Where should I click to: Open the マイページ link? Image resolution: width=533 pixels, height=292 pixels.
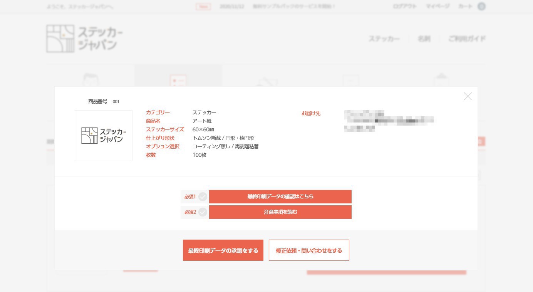(437, 7)
